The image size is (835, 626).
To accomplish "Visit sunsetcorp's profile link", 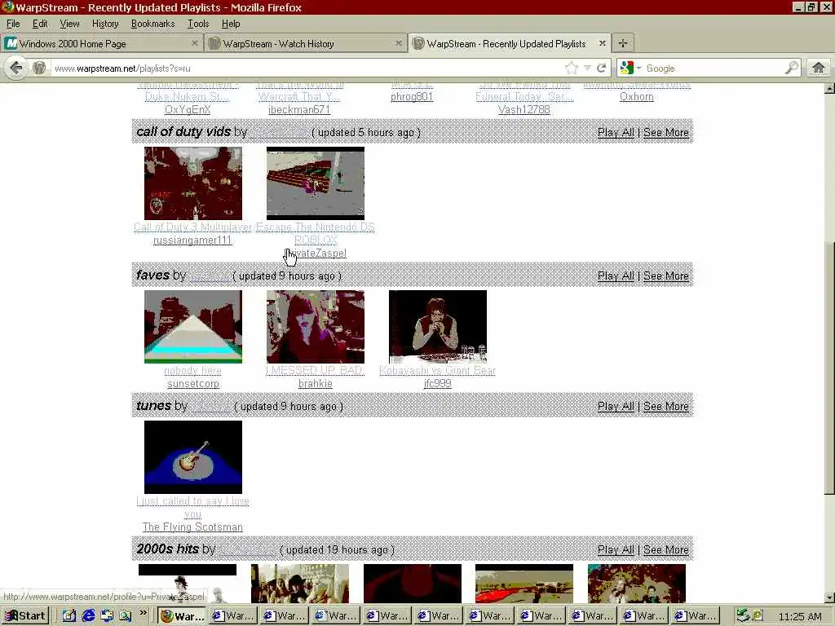I will point(192,383).
